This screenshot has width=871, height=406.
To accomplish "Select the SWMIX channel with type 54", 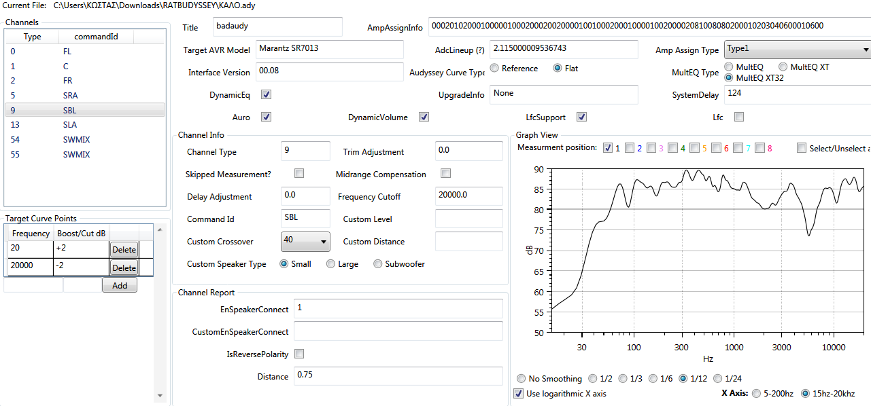I will (76, 140).
